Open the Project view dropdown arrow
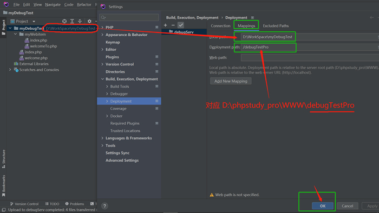The image size is (379, 213). pyautogui.click(x=34, y=21)
